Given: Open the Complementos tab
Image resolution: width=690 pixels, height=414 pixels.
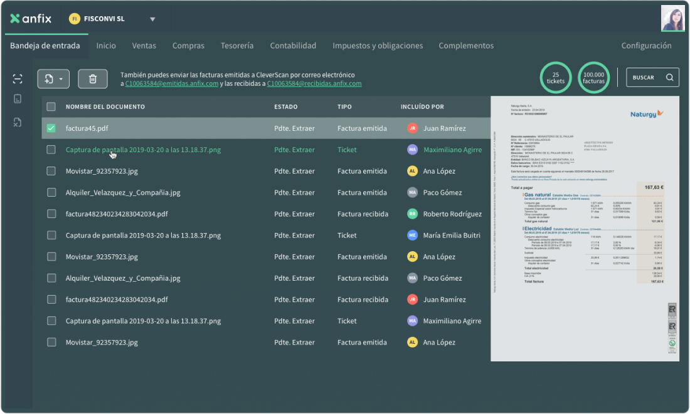Looking at the screenshot, I should pos(466,46).
